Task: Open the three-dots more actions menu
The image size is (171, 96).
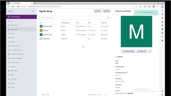Action: tap(150, 51)
